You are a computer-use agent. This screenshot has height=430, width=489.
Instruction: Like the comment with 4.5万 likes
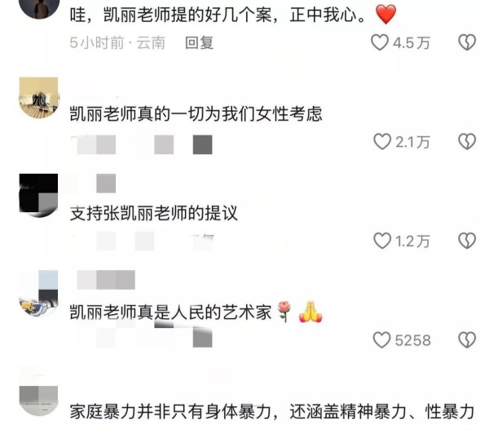380,42
